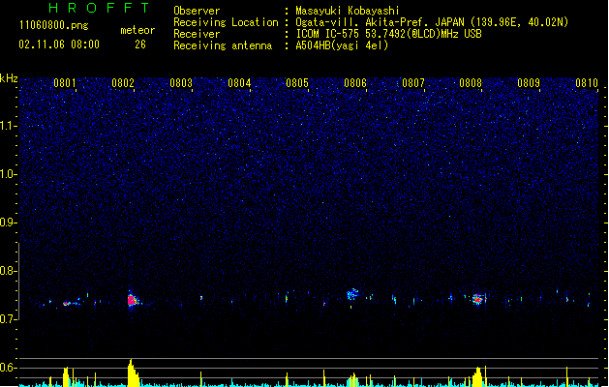Click the A504HB(yagi 4el) antenna text
The image size is (609, 387).
pyautogui.click(x=342, y=45)
